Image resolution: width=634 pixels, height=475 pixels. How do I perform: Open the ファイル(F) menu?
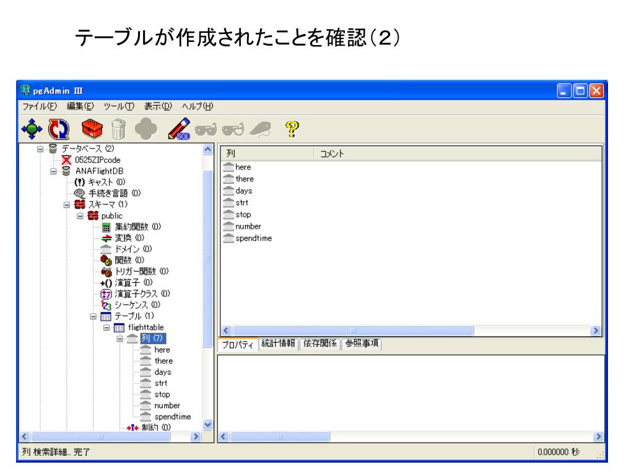coord(39,106)
